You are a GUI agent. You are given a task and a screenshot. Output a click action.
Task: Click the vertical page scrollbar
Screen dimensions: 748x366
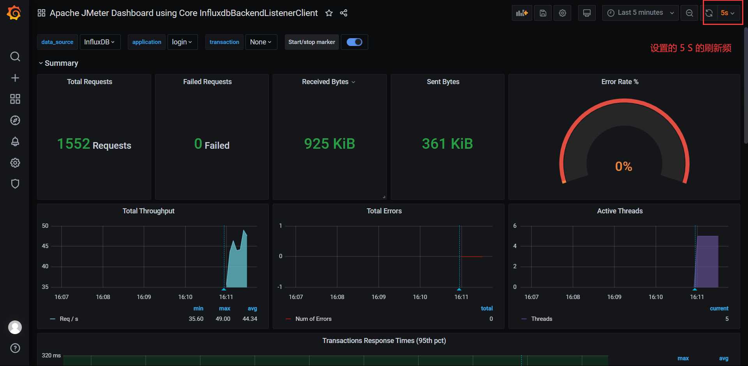746,86
